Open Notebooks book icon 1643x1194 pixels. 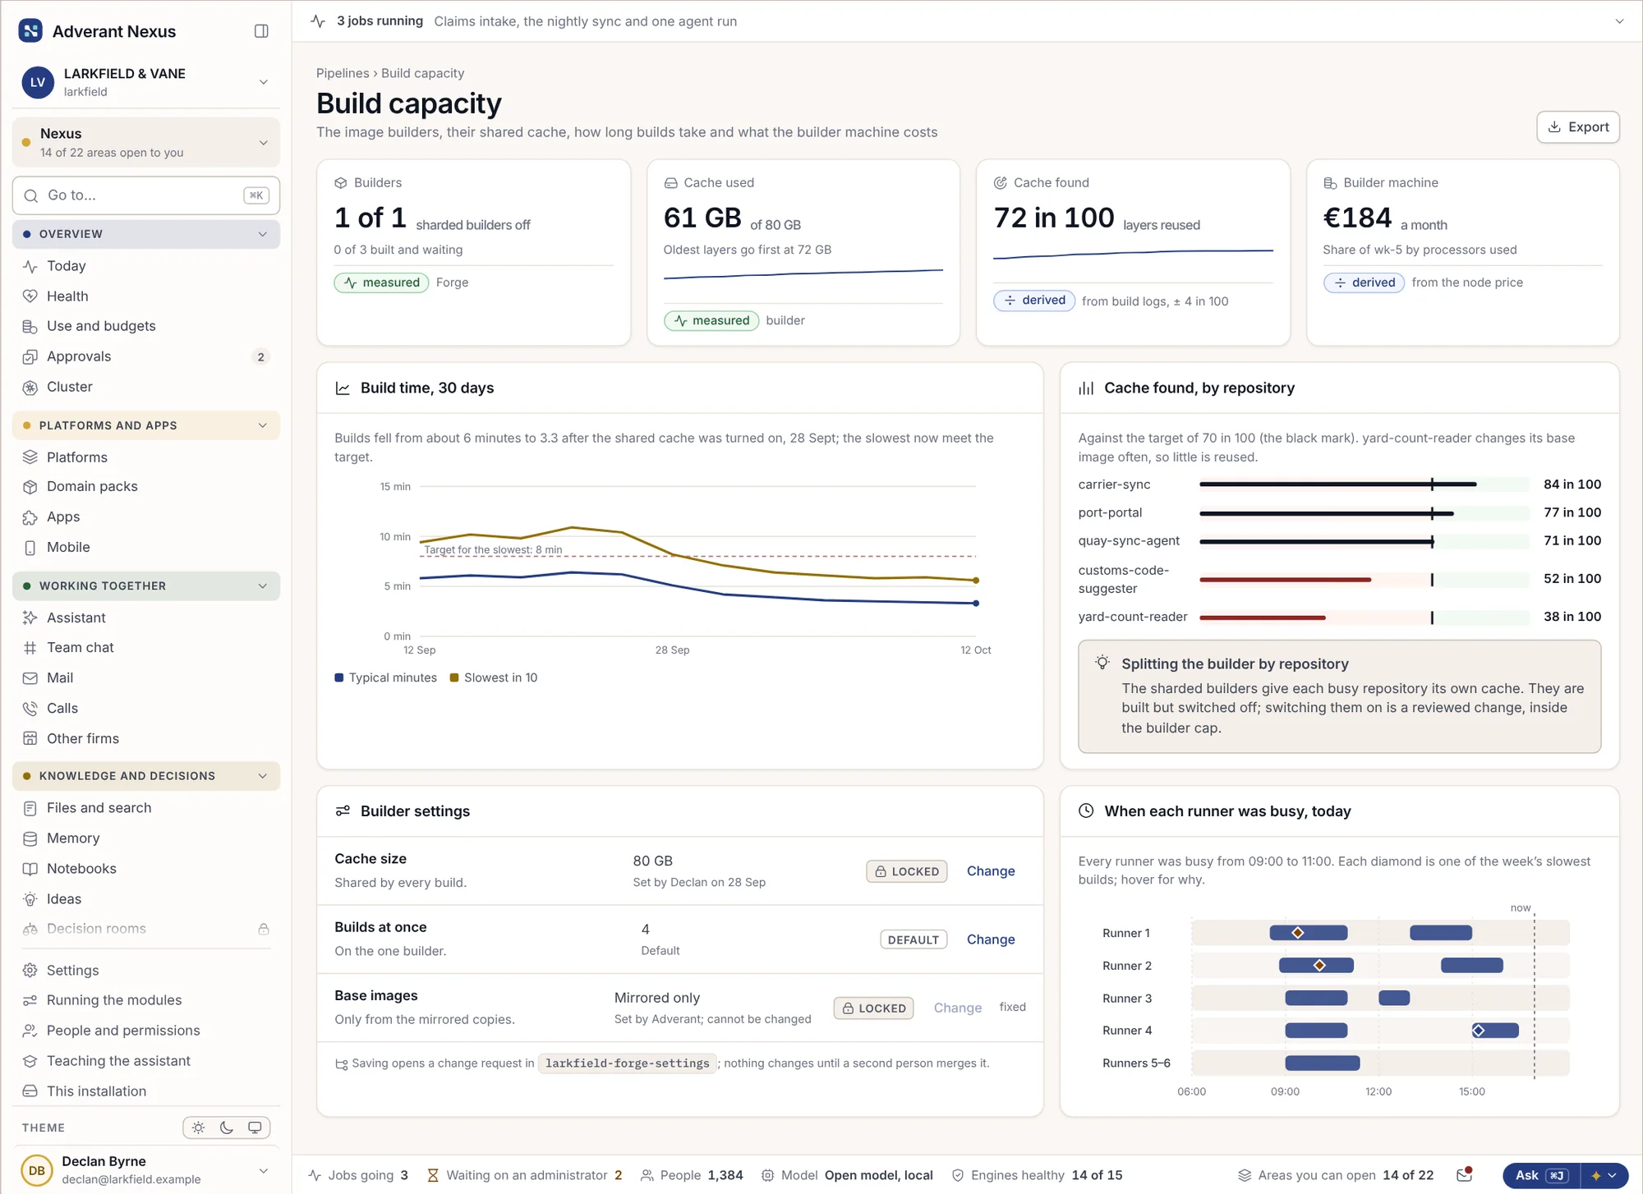(30, 869)
